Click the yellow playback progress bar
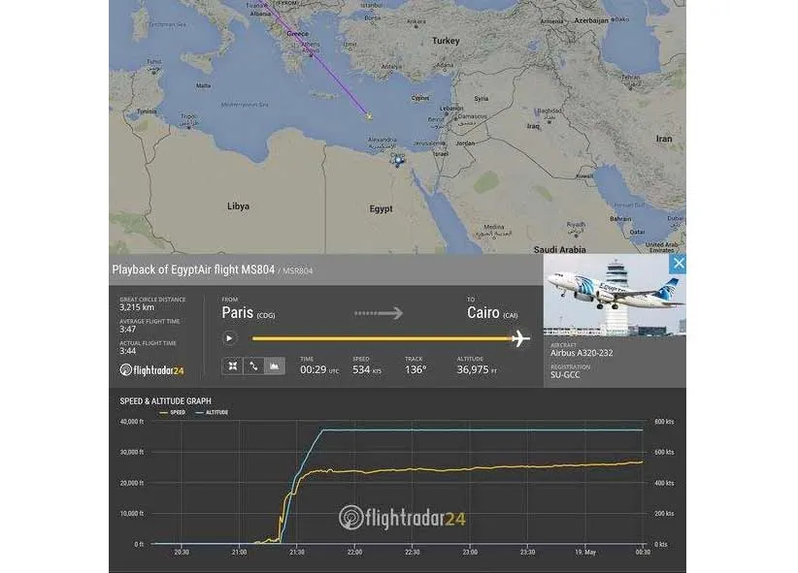This screenshot has height=573, width=798. [x=379, y=338]
